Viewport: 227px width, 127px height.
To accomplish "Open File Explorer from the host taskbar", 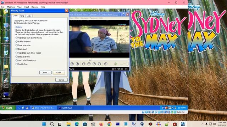I will 68,124.
